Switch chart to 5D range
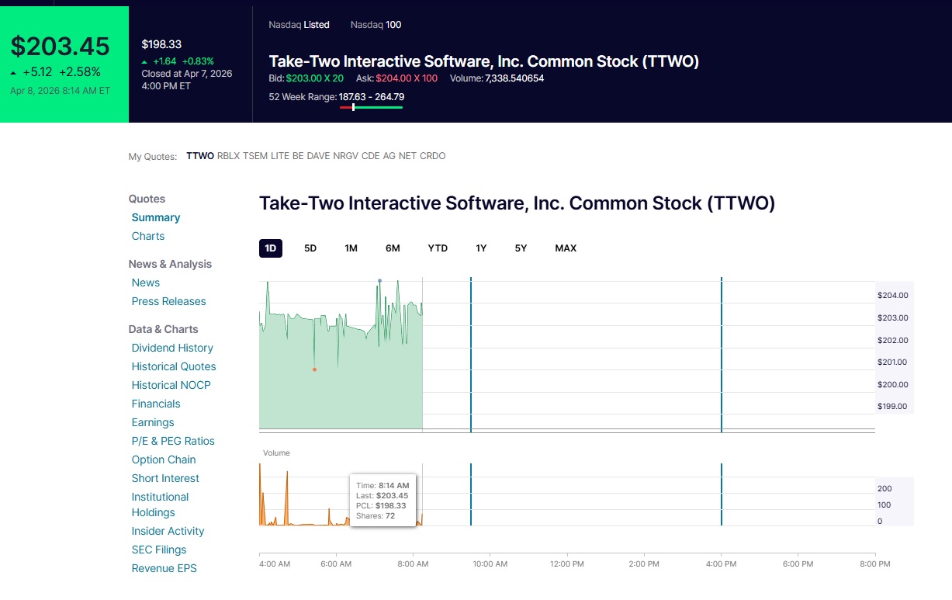The width and height of the screenshot is (952, 600). coord(310,248)
